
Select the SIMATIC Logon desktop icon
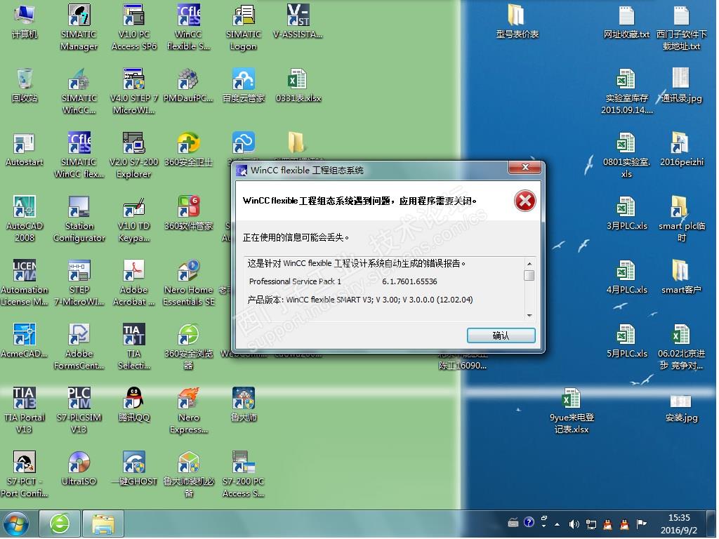(243, 27)
